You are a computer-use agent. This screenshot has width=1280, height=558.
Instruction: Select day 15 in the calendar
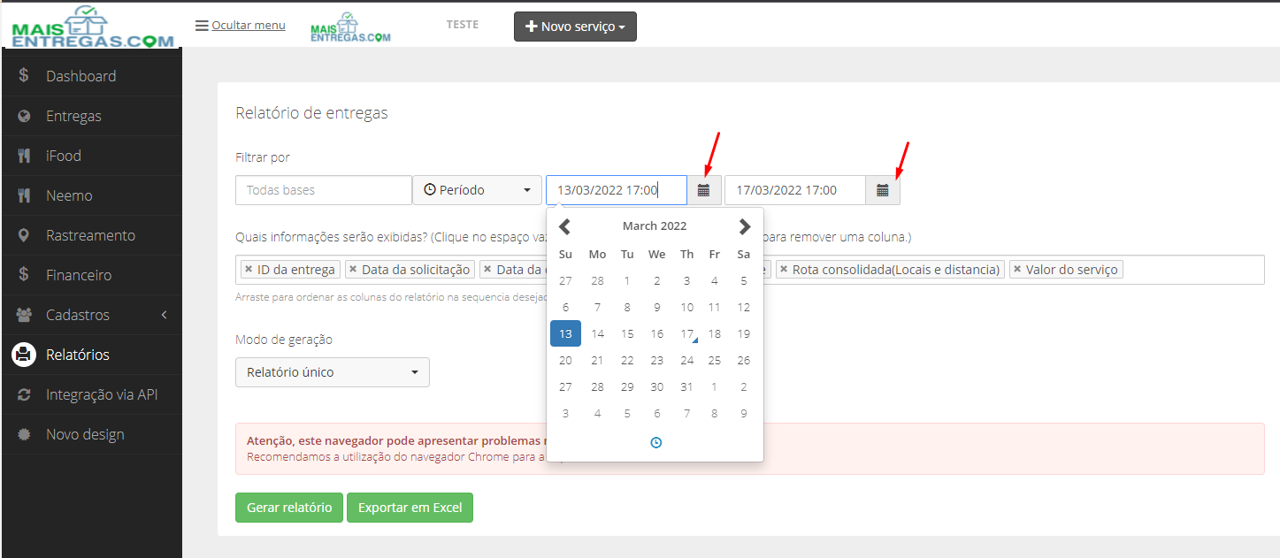[627, 334]
